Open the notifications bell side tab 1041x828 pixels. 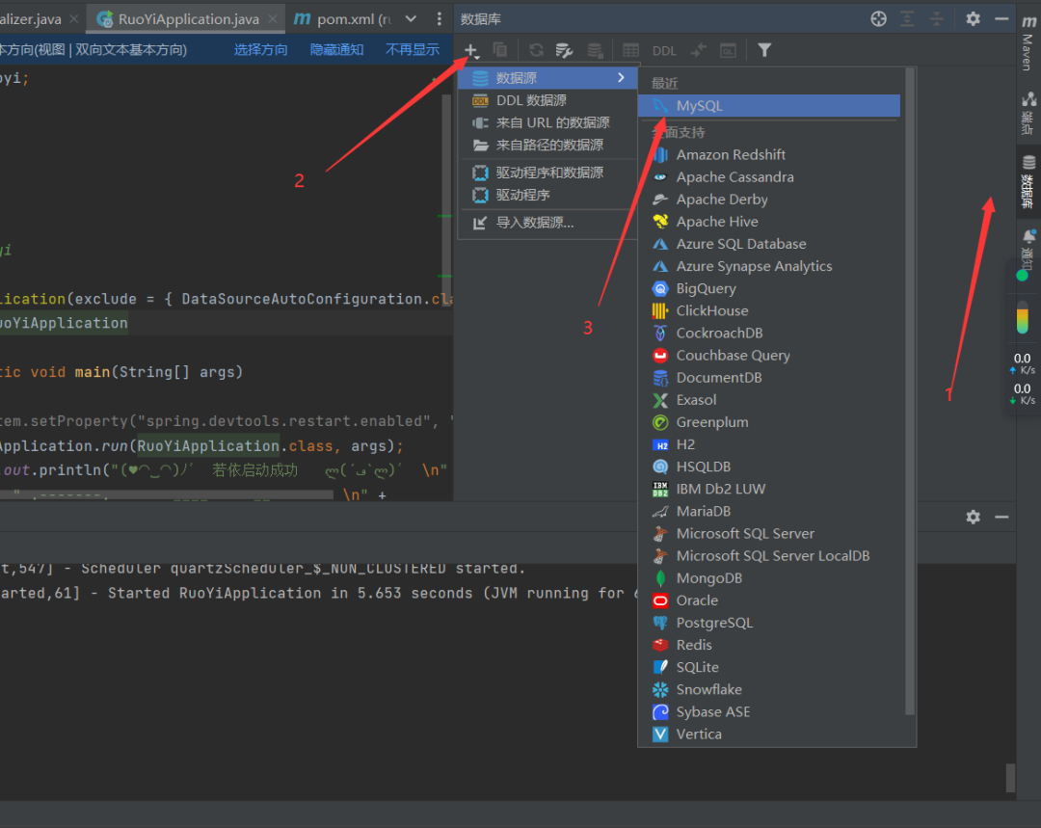(1028, 249)
